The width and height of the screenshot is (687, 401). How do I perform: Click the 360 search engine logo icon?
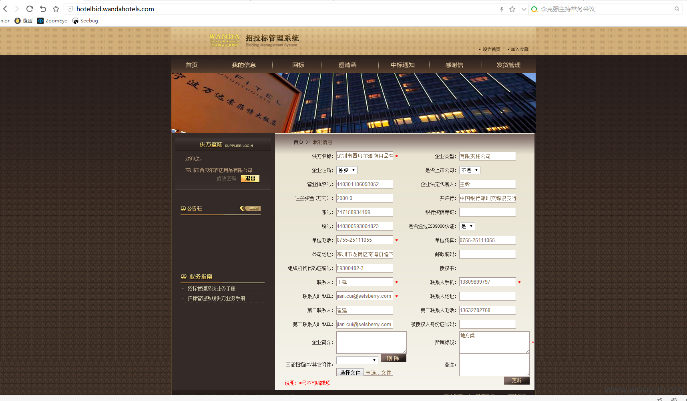pyautogui.click(x=534, y=9)
